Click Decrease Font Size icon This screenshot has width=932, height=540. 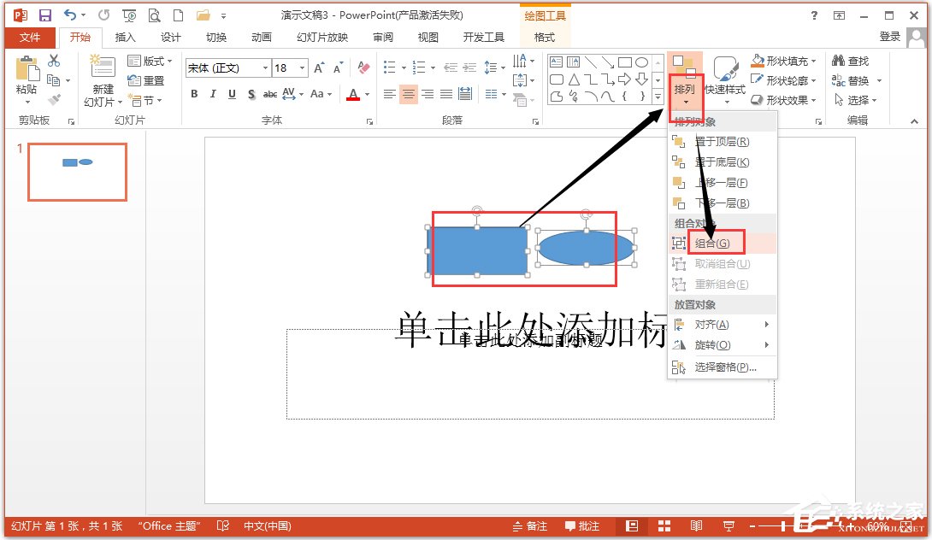click(339, 67)
